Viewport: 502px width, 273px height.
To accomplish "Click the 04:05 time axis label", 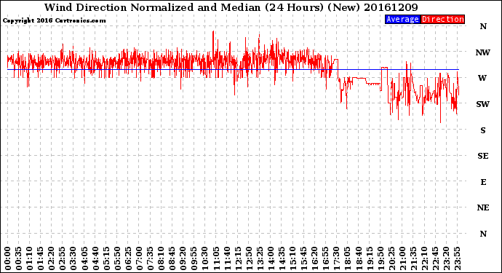I will click(x=84, y=258).
